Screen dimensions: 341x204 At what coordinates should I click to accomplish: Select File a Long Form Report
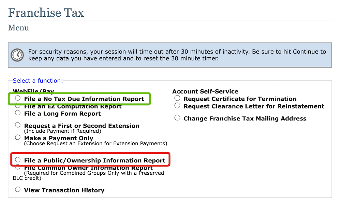(x=17, y=113)
